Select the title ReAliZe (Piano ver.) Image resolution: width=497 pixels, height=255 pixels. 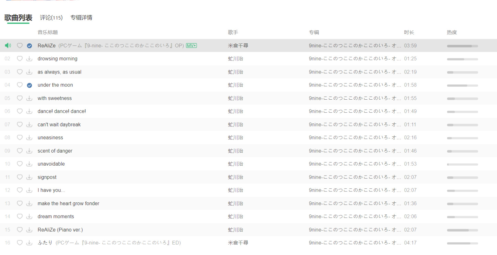60,230
